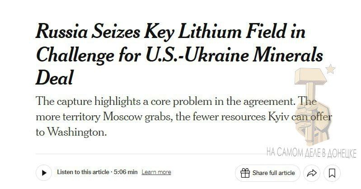Open the share arrow icon menu
361x189 pixels.
(x=312, y=173)
